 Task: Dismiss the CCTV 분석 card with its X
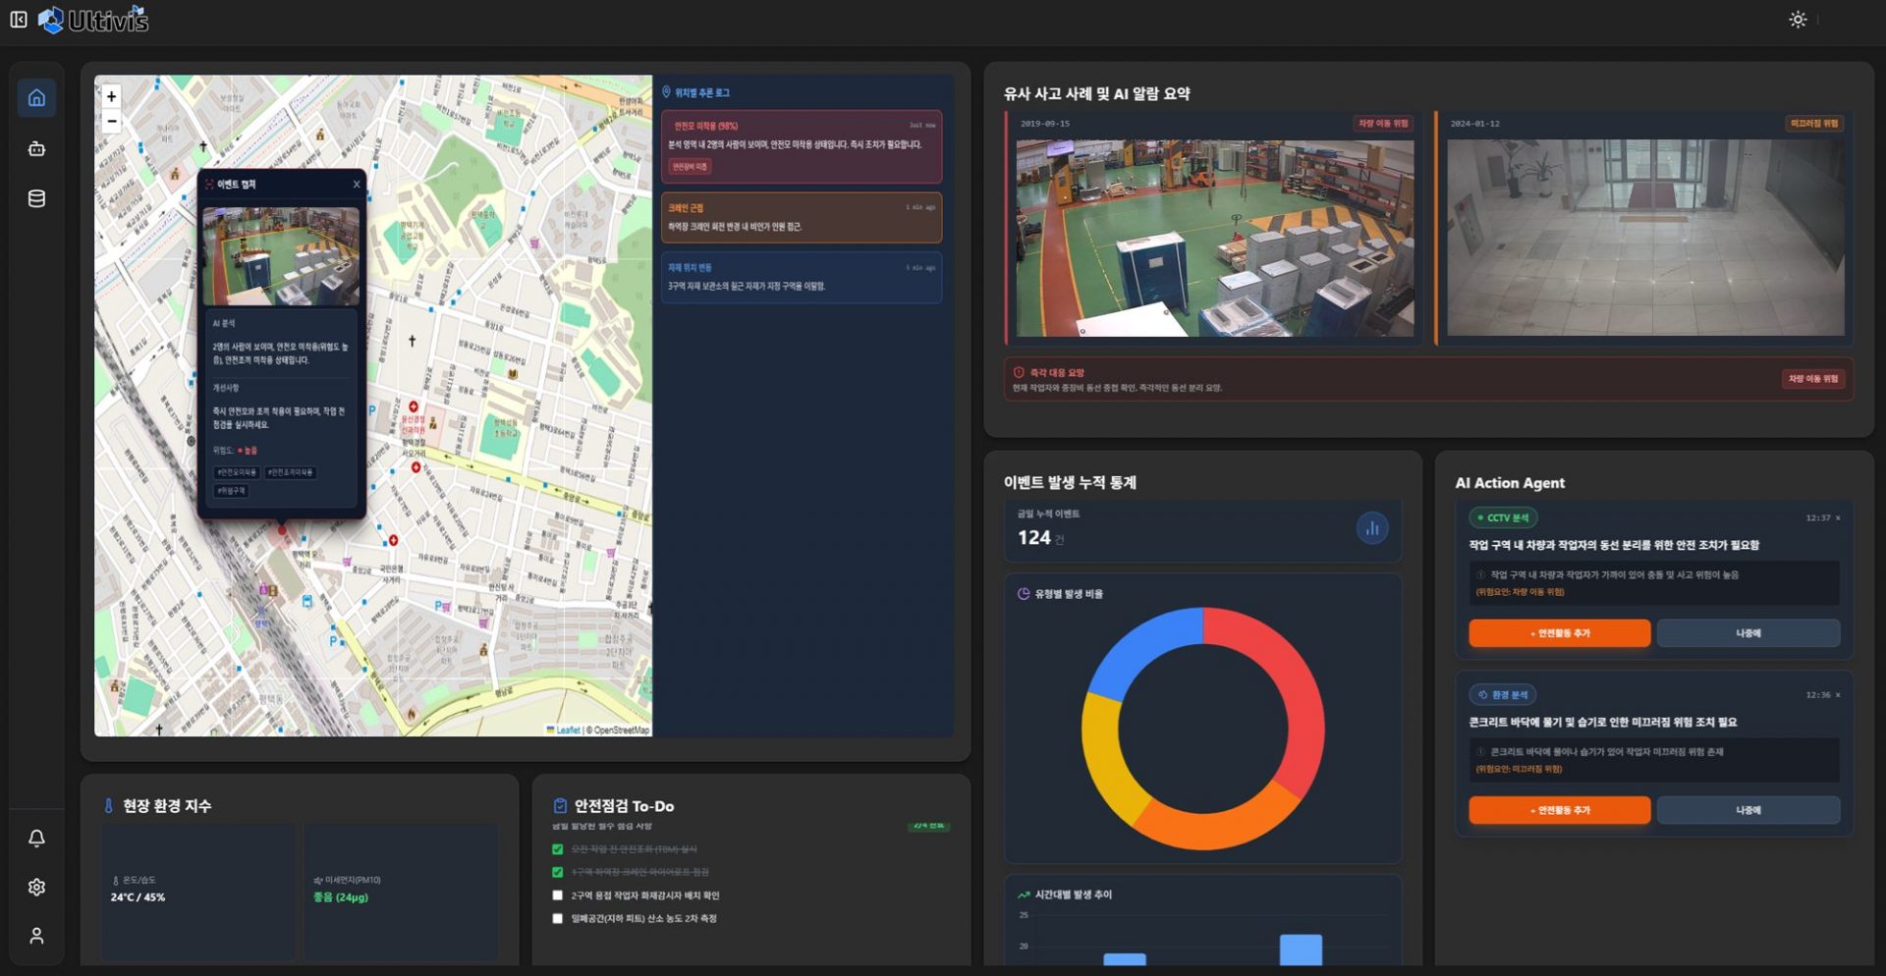pos(1838,517)
